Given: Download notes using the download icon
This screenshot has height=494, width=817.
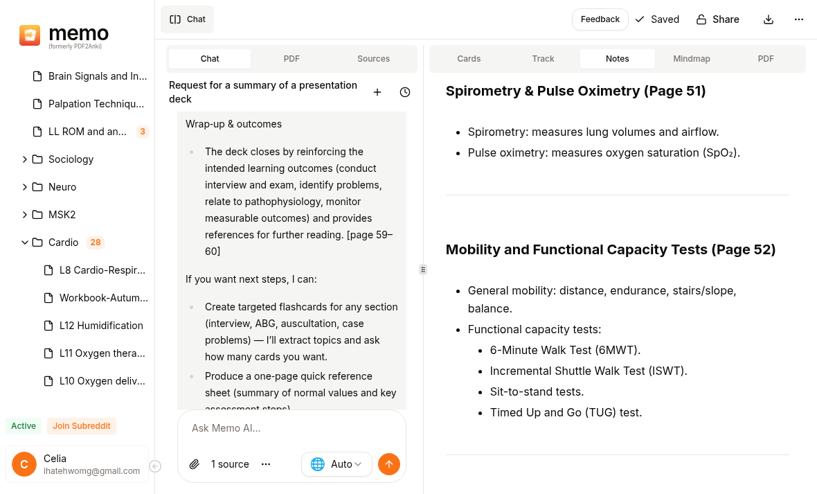Looking at the screenshot, I should point(769,19).
